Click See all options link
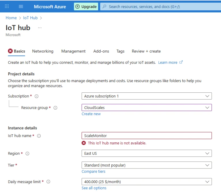Image resolution: width=221 pixels, height=194 pixels. point(94,188)
